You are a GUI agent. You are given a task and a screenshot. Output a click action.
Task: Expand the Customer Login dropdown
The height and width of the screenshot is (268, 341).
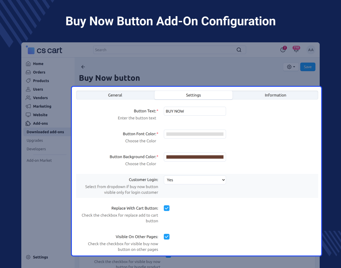[x=195, y=180]
